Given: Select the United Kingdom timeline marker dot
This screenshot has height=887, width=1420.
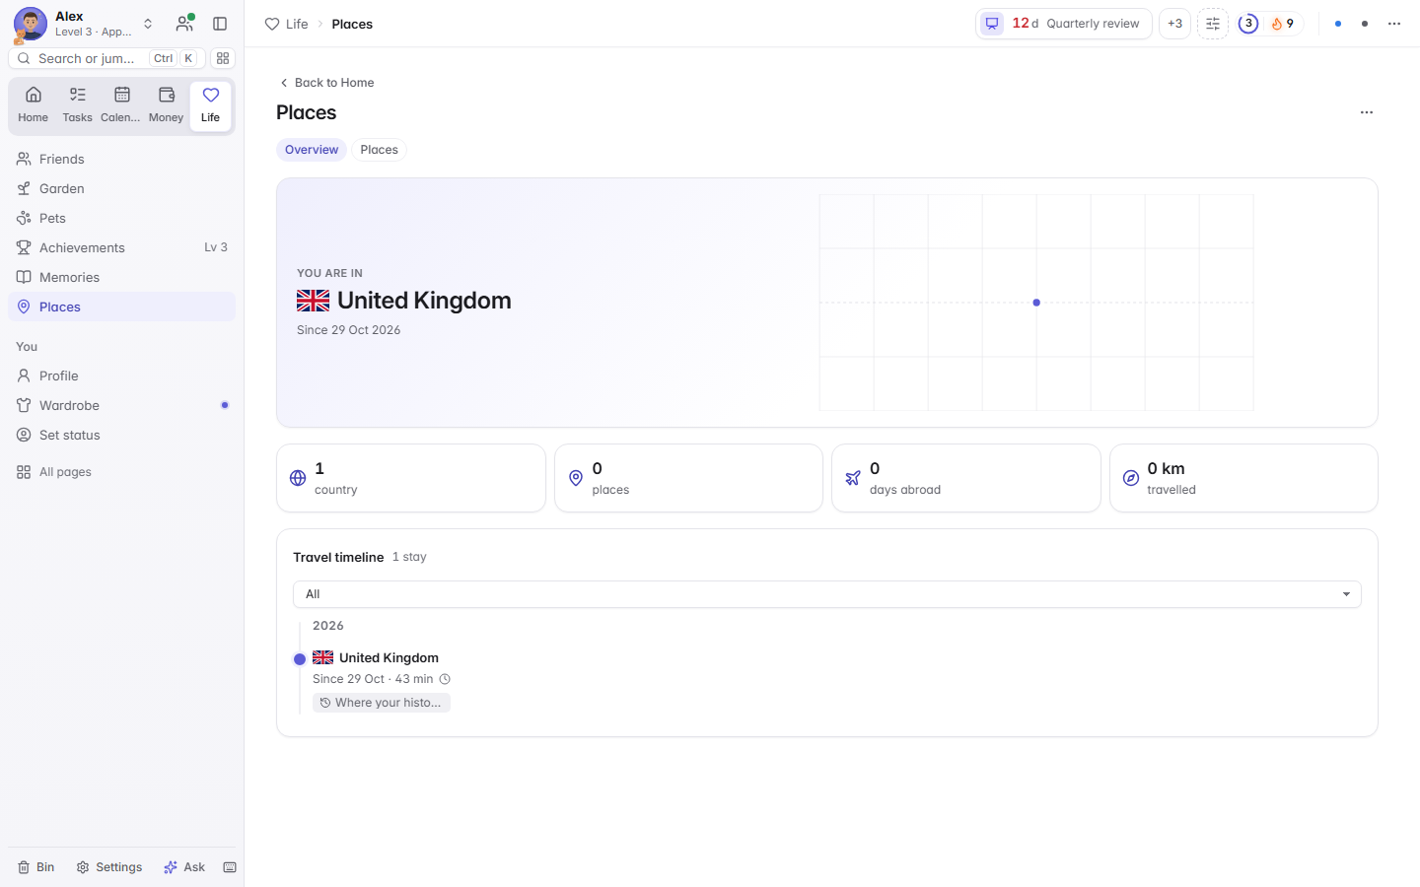Looking at the screenshot, I should click(300, 659).
